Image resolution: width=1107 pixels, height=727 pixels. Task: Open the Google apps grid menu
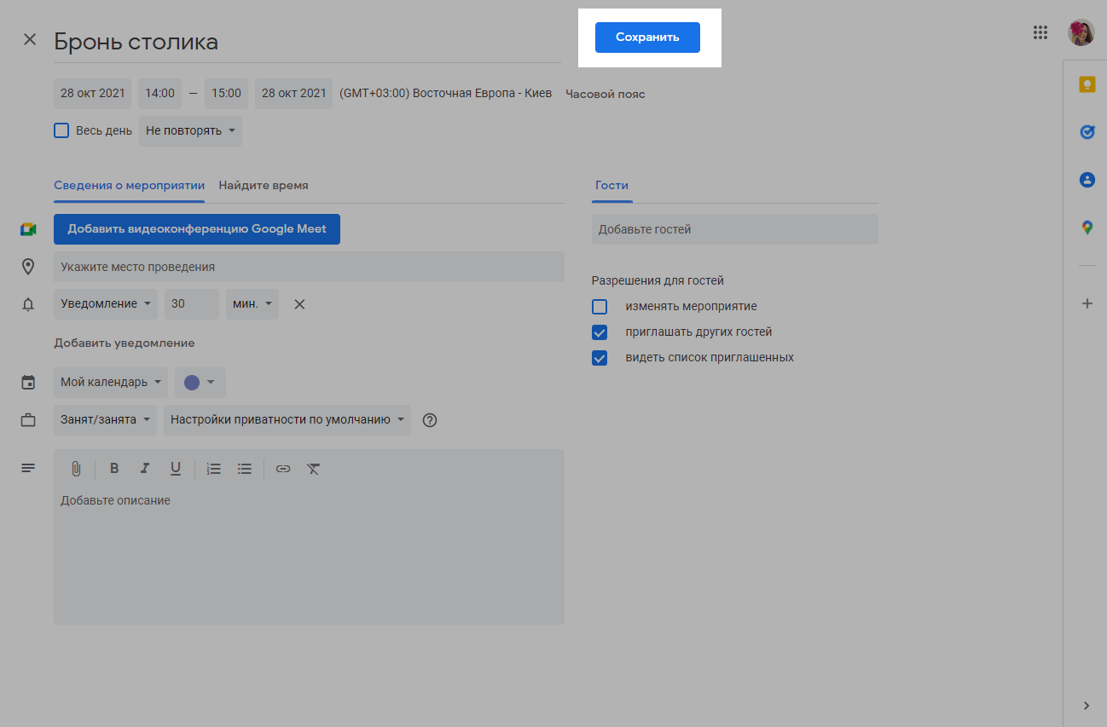point(1040,32)
